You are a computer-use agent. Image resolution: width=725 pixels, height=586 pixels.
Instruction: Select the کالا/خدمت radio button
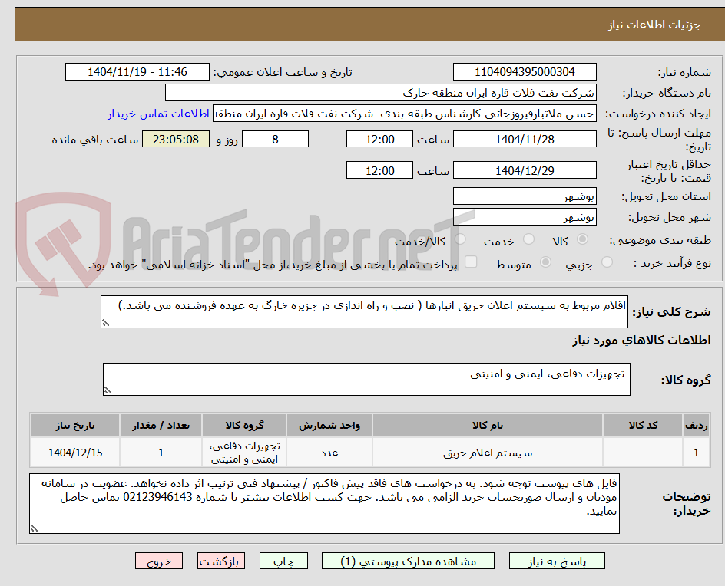pyautogui.click(x=460, y=239)
